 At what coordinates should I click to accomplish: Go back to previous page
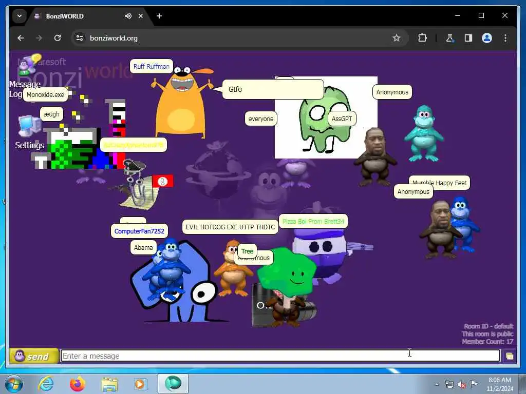click(x=21, y=38)
